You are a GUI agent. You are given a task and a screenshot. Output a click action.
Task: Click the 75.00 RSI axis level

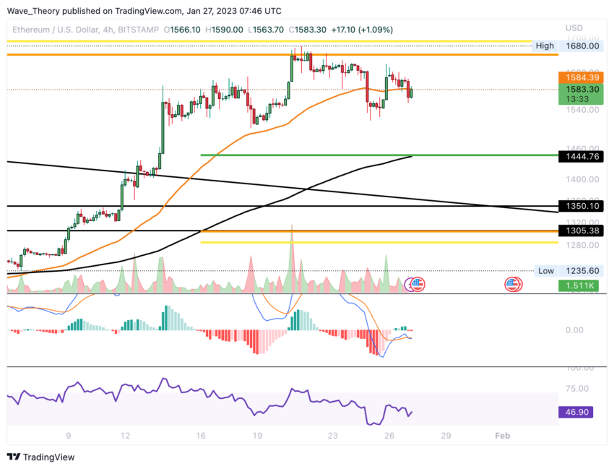(577, 389)
